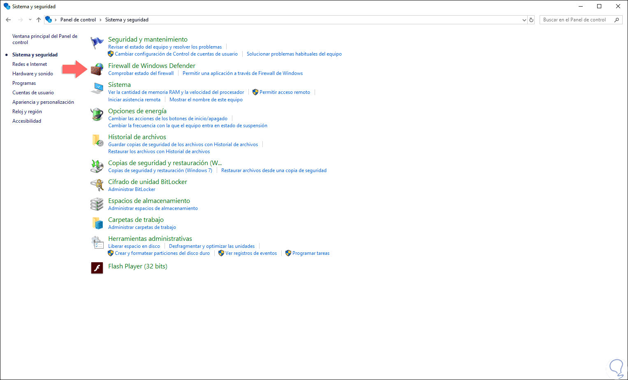Click Liberar espacio en disco link
The width and height of the screenshot is (628, 380).
tap(134, 246)
